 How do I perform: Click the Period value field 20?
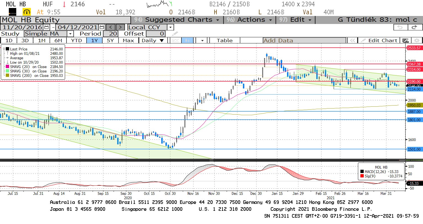(111, 34)
